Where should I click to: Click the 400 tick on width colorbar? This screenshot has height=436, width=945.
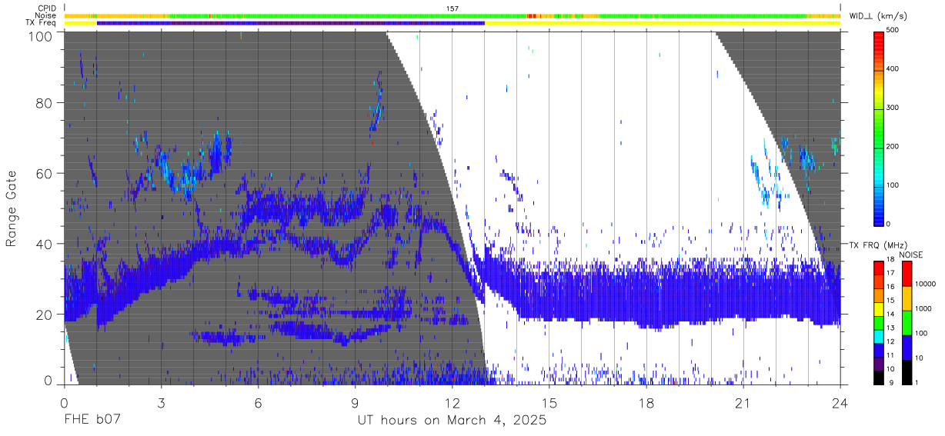point(893,69)
